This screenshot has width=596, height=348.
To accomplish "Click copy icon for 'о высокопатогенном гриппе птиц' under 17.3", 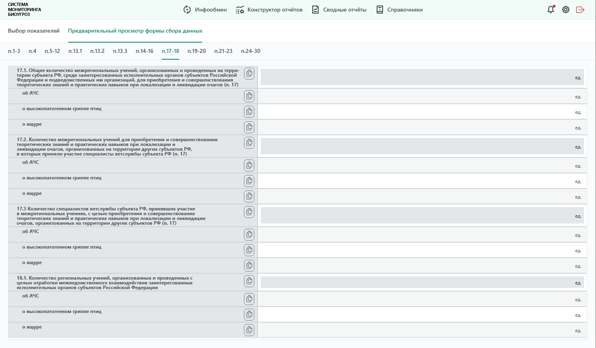I will 249,250.
